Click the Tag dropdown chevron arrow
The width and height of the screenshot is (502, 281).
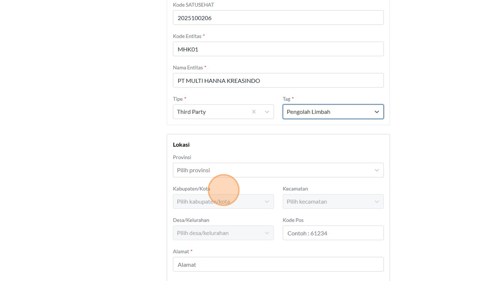click(x=376, y=112)
